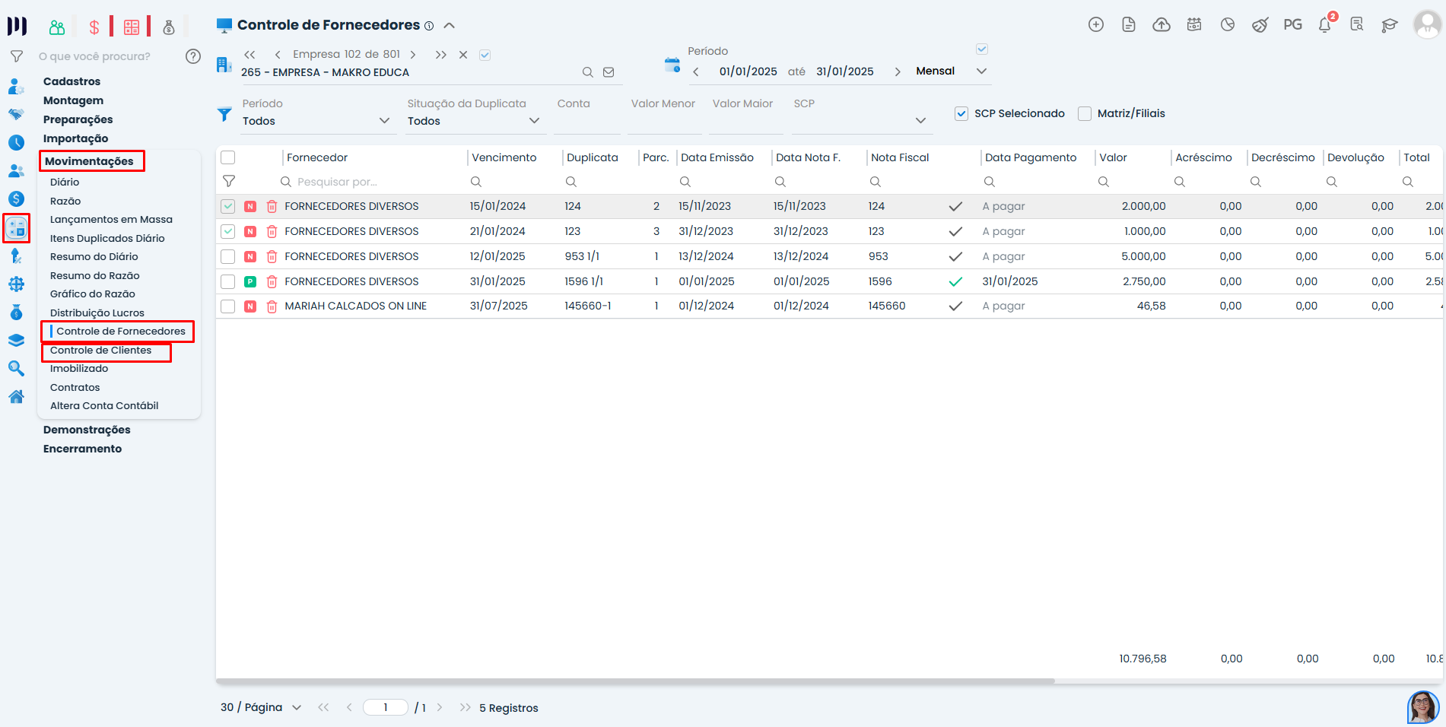Click the filter funnel icon beside Período

pos(224,115)
